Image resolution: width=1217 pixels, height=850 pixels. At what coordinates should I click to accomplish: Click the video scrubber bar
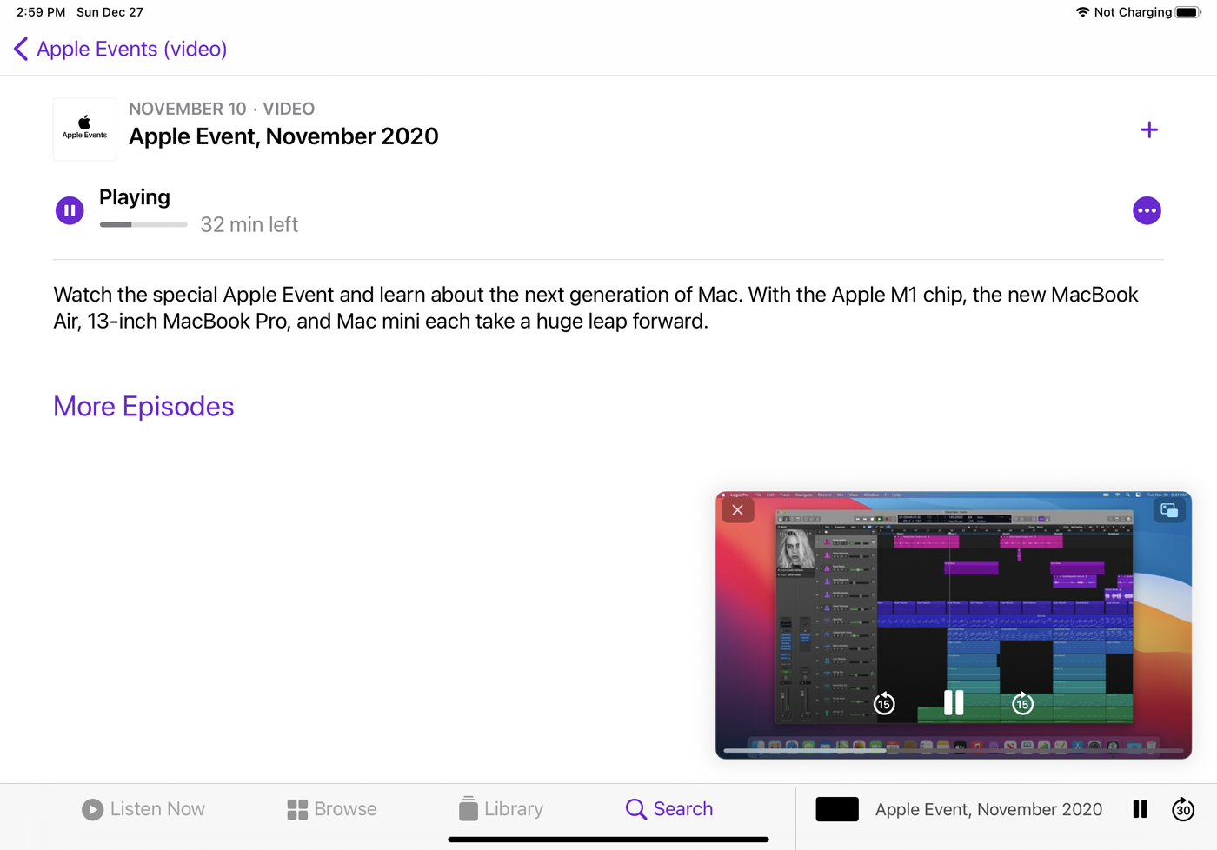pos(954,749)
